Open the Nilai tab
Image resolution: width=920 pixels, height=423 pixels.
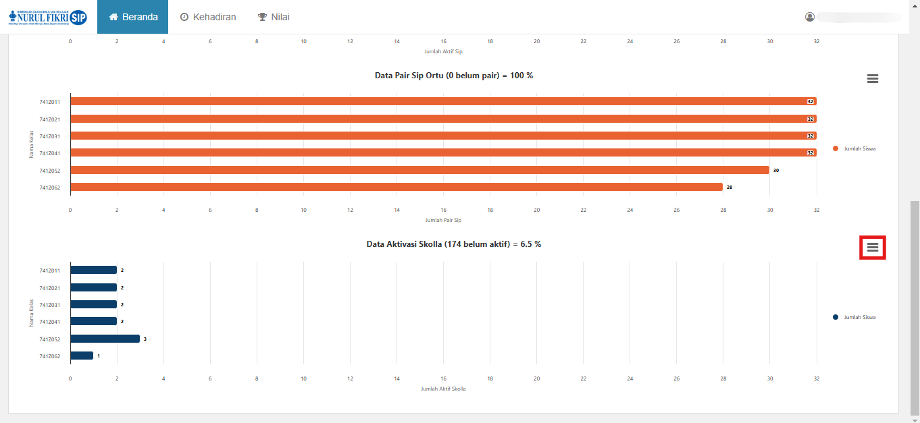[x=274, y=17]
